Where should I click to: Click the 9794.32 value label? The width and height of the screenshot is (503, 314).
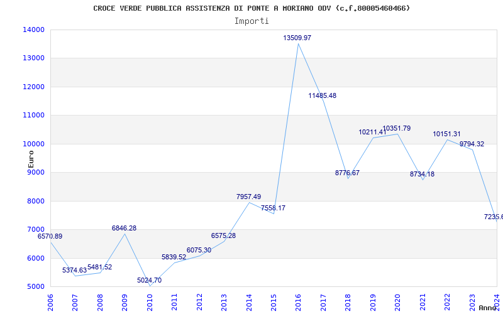pos(472,144)
